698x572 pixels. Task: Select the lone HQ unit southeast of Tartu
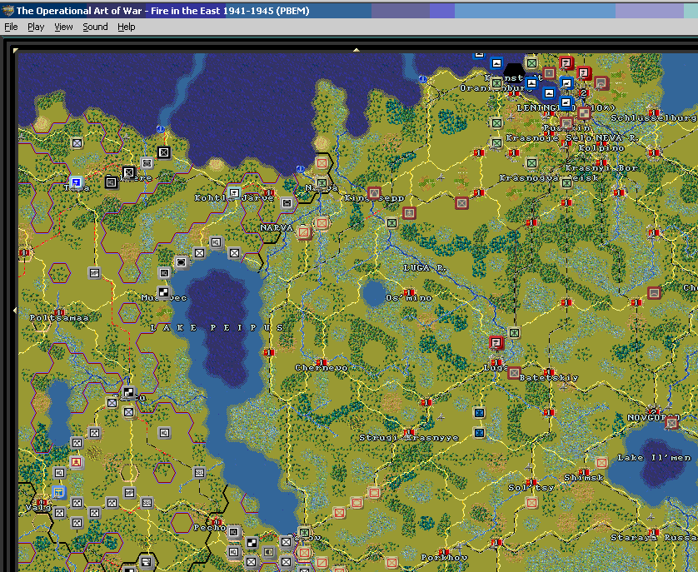(164, 432)
